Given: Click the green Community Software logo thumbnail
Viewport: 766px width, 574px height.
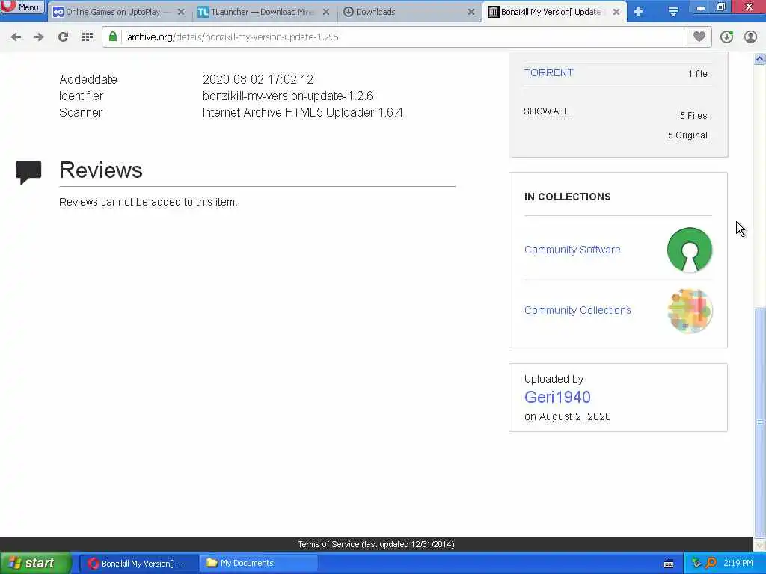Looking at the screenshot, I should pos(689,250).
